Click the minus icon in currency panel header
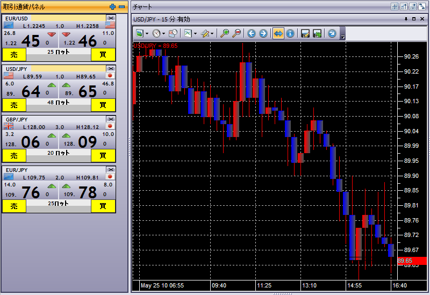The image size is (430, 295). click(121, 6)
